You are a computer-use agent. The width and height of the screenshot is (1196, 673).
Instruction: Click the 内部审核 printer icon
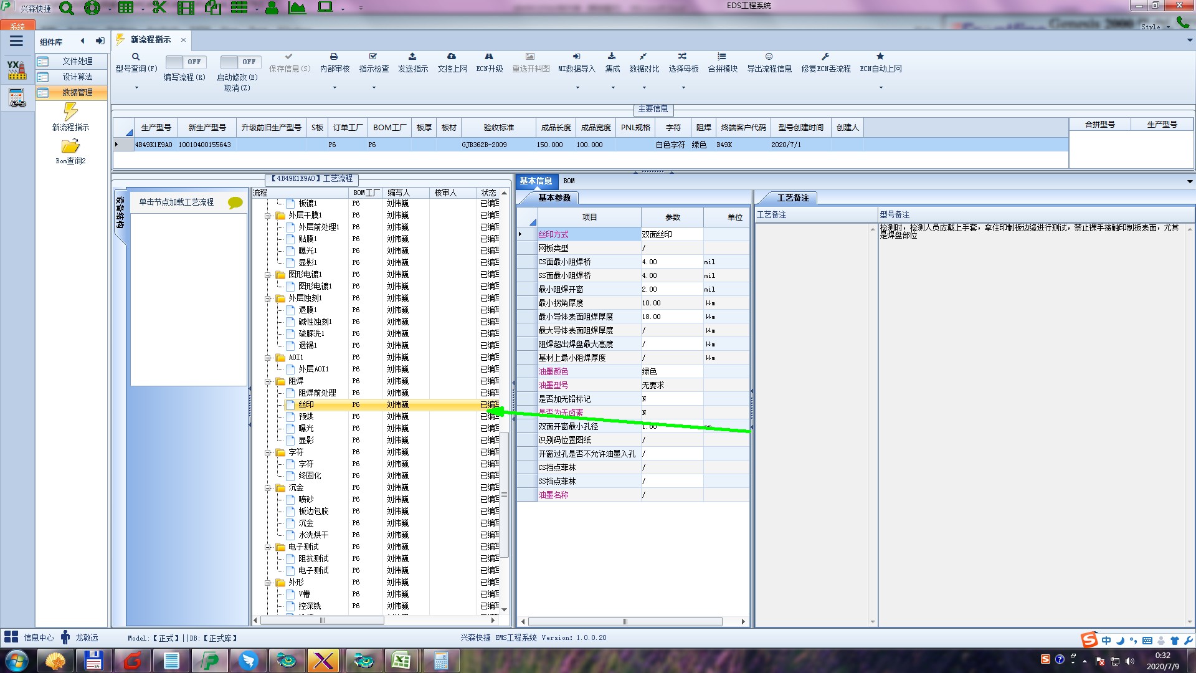(334, 57)
